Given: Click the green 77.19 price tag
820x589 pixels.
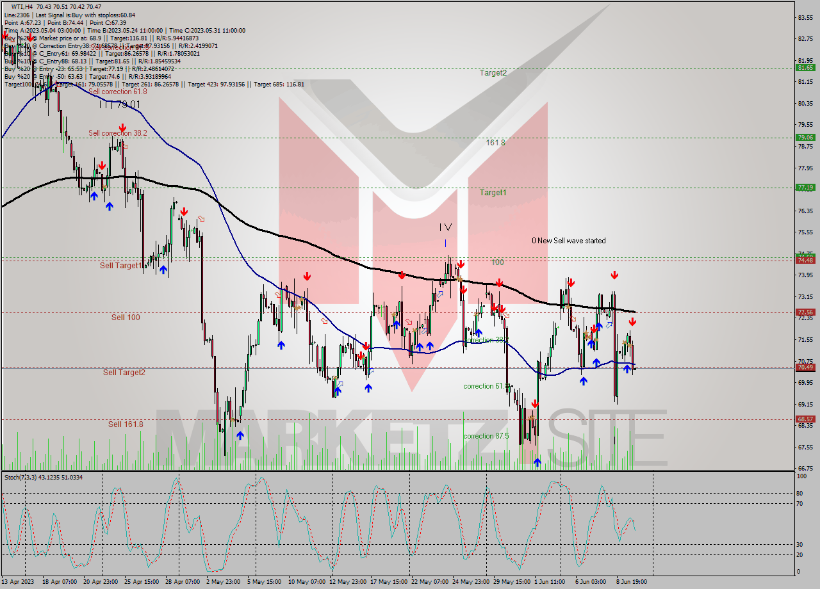Looking at the screenshot, I should (x=805, y=187).
